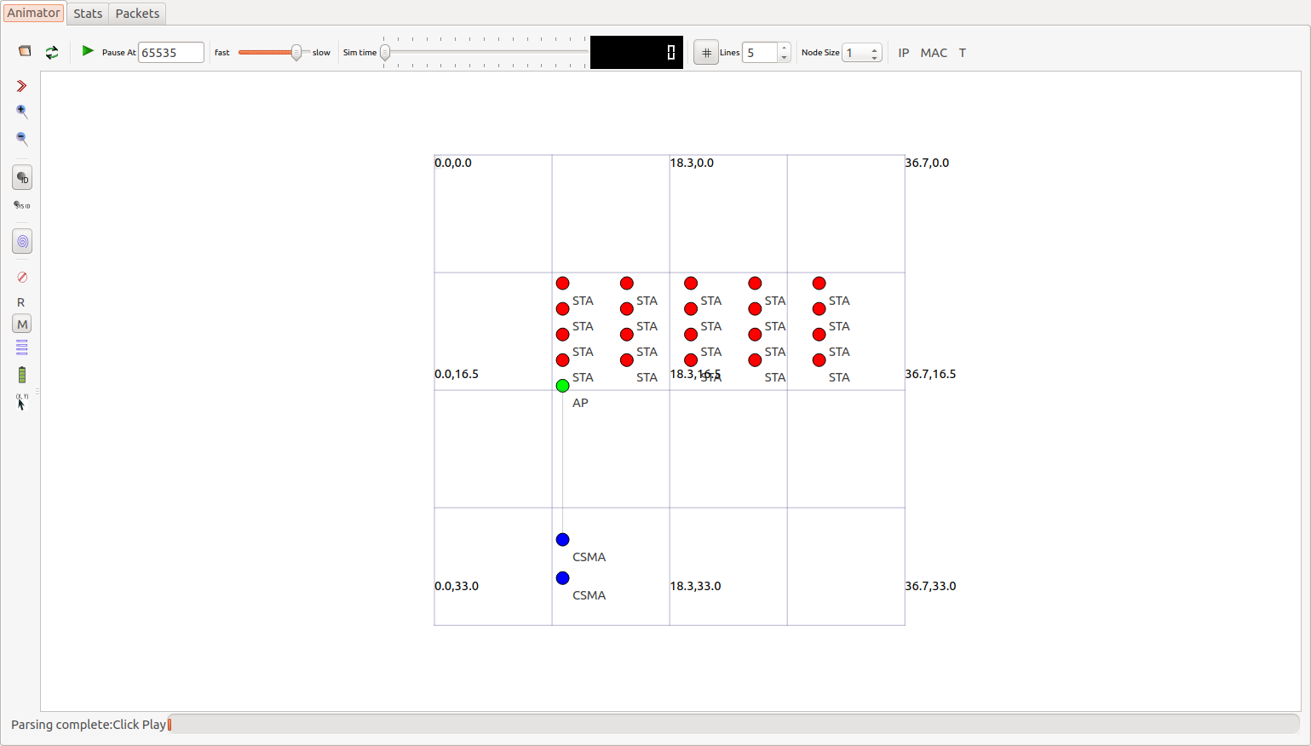Toggle node ID display button
Screen dimensions: 1311x746
point(22,178)
